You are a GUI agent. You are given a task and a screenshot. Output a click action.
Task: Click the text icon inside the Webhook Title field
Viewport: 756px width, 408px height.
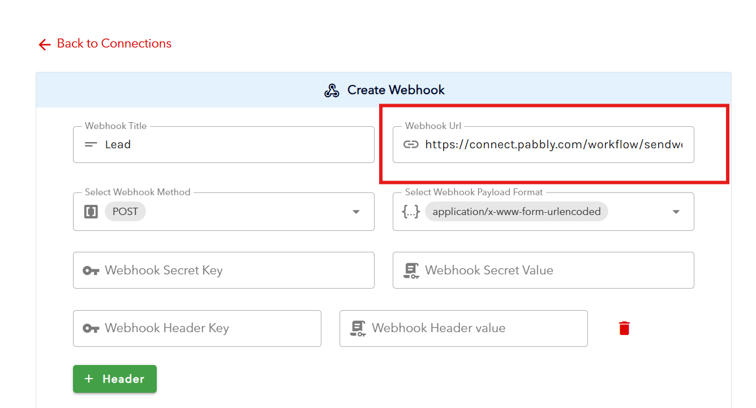click(90, 144)
